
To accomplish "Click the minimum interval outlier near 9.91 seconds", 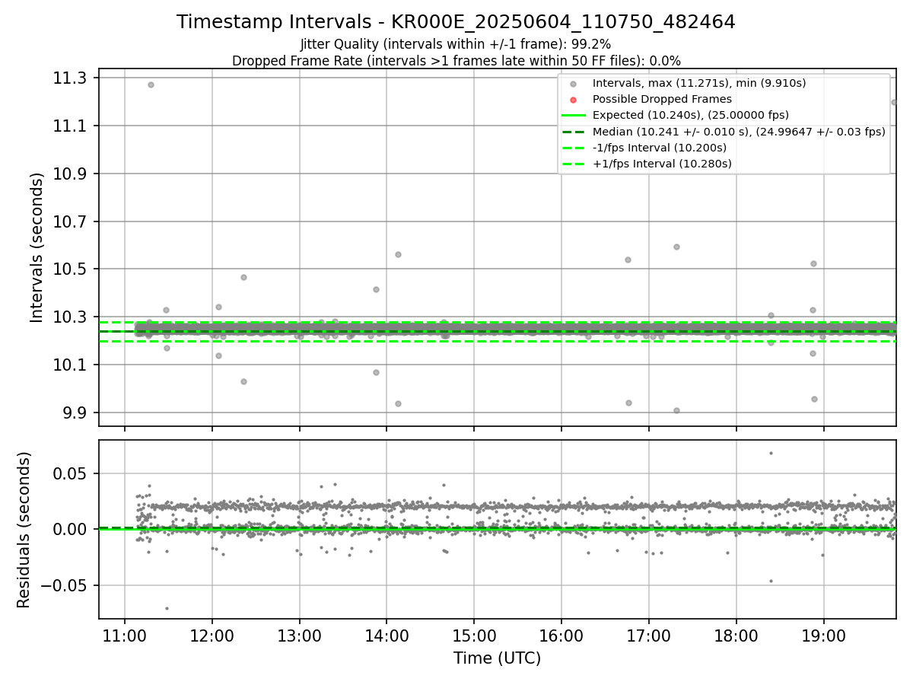I will click(x=676, y=410).
